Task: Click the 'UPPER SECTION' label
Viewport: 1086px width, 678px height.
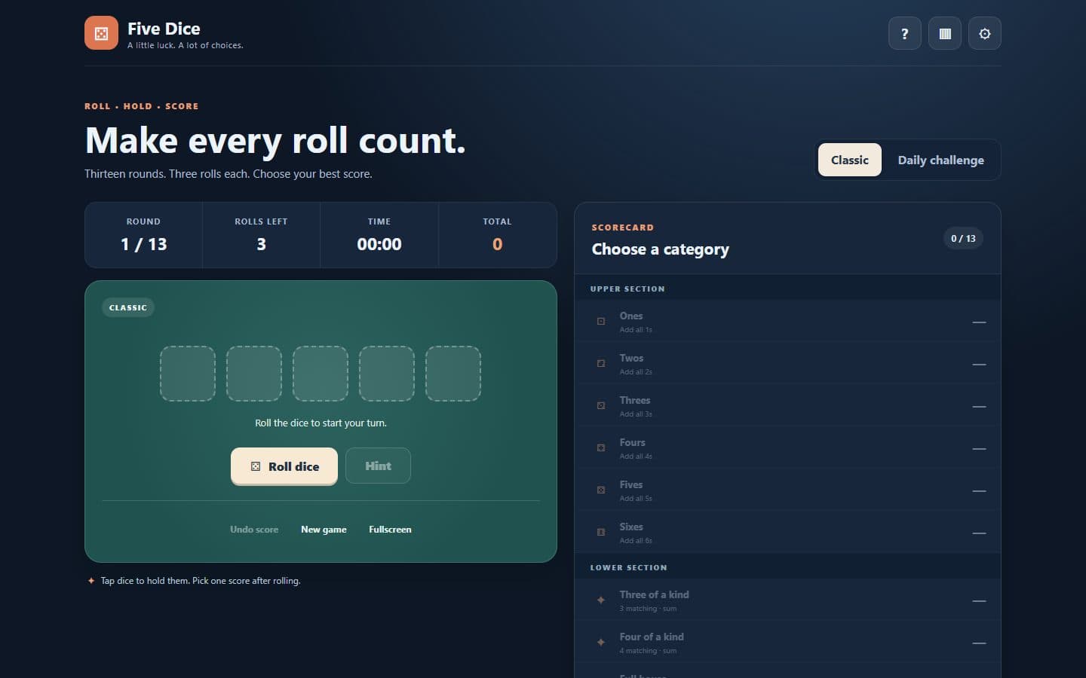Action: click(627, 289)
